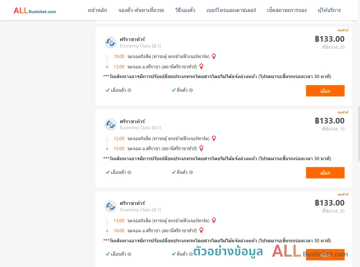Viewport: 360px width, 267px height.
Task: Click 15:00 arrival time text
Action: click(119, 149)
